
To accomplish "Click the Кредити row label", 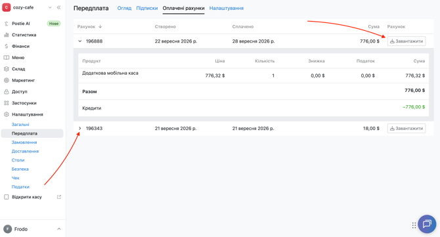I will [92, 108].
